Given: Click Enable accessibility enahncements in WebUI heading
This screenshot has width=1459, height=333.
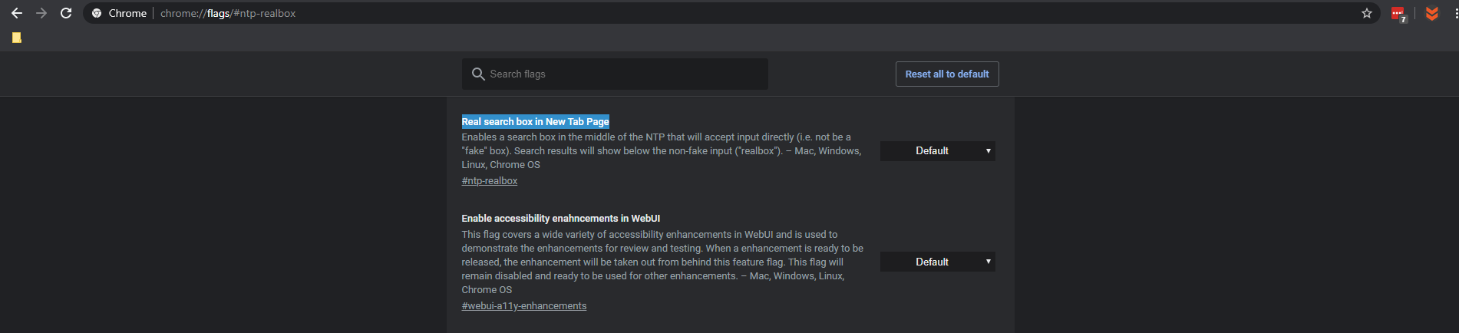Looking at the screenshot, I should 561,219.
